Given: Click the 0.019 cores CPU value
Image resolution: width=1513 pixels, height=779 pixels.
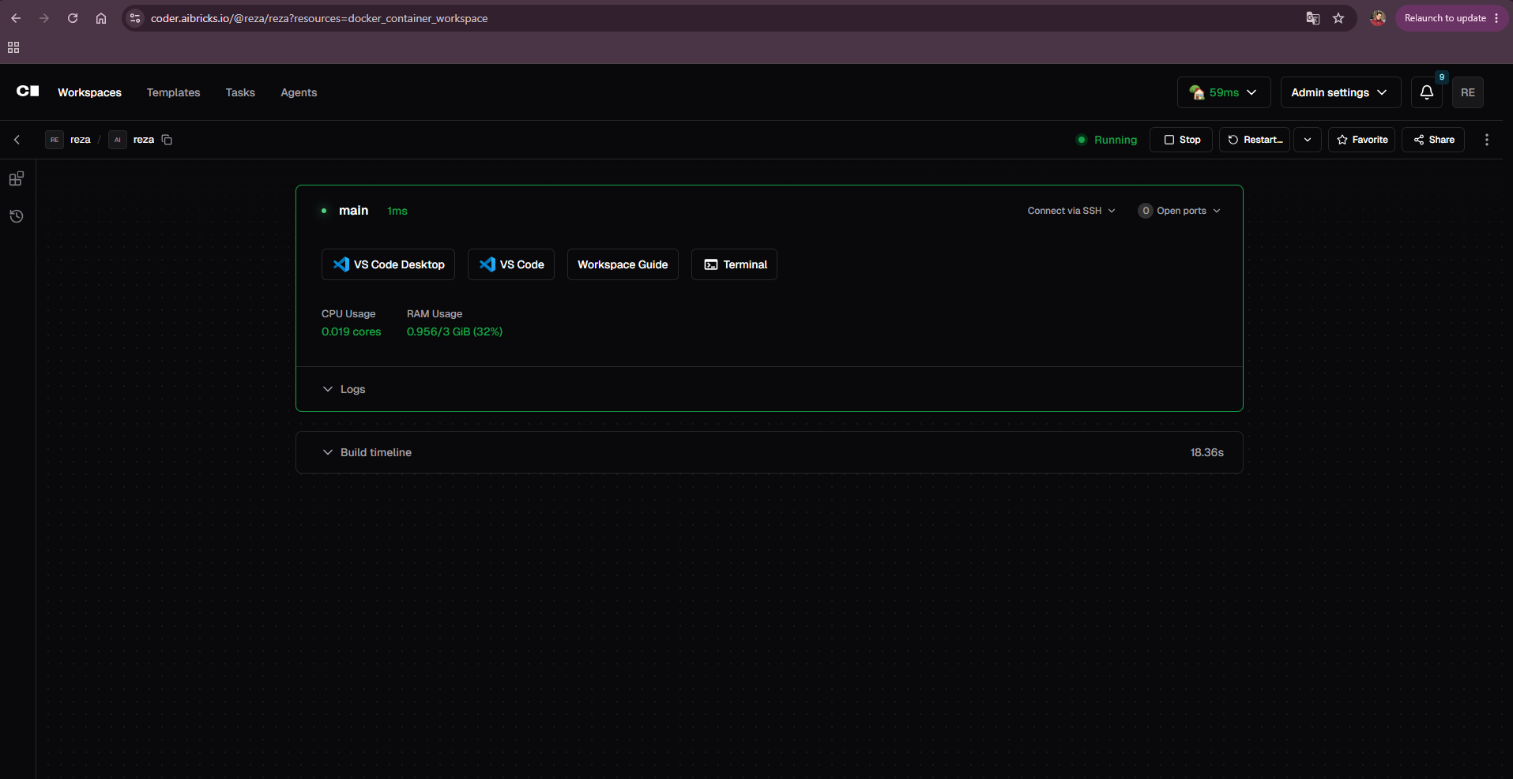Looking at the screenshot, I should click(x=351, y=331).
